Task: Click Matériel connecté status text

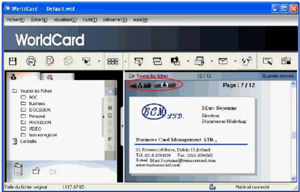Action: click(x=252, y=187)
